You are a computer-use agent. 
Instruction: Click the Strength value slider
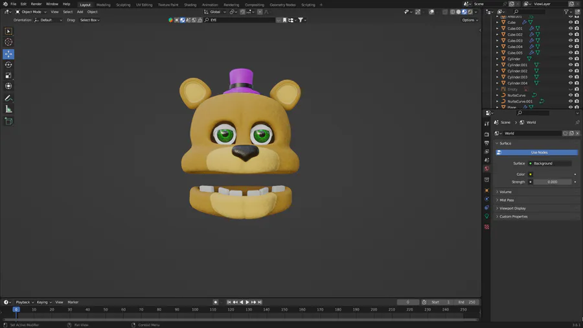552,182
